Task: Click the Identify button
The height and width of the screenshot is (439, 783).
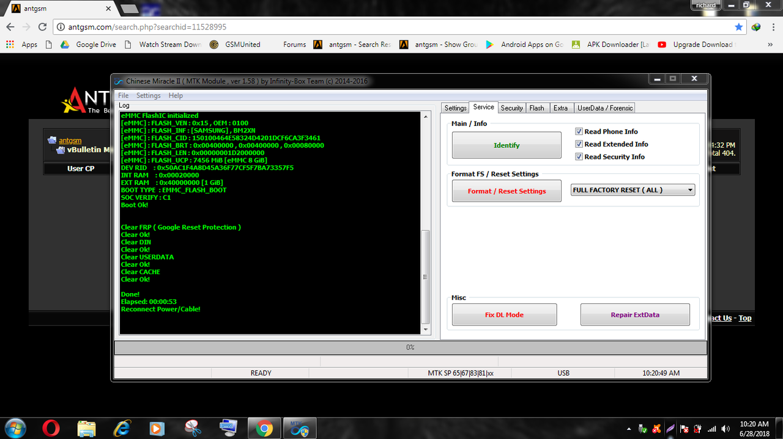Action: click(x=507, y=145)
